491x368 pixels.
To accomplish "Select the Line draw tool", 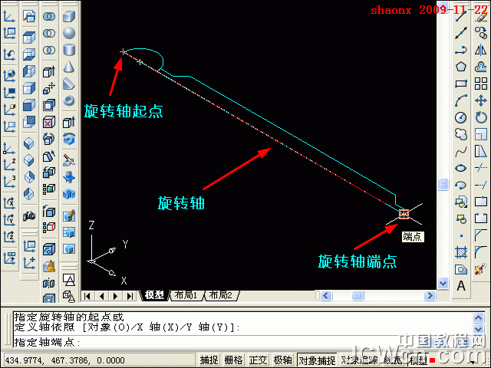I will pos(460,16).
